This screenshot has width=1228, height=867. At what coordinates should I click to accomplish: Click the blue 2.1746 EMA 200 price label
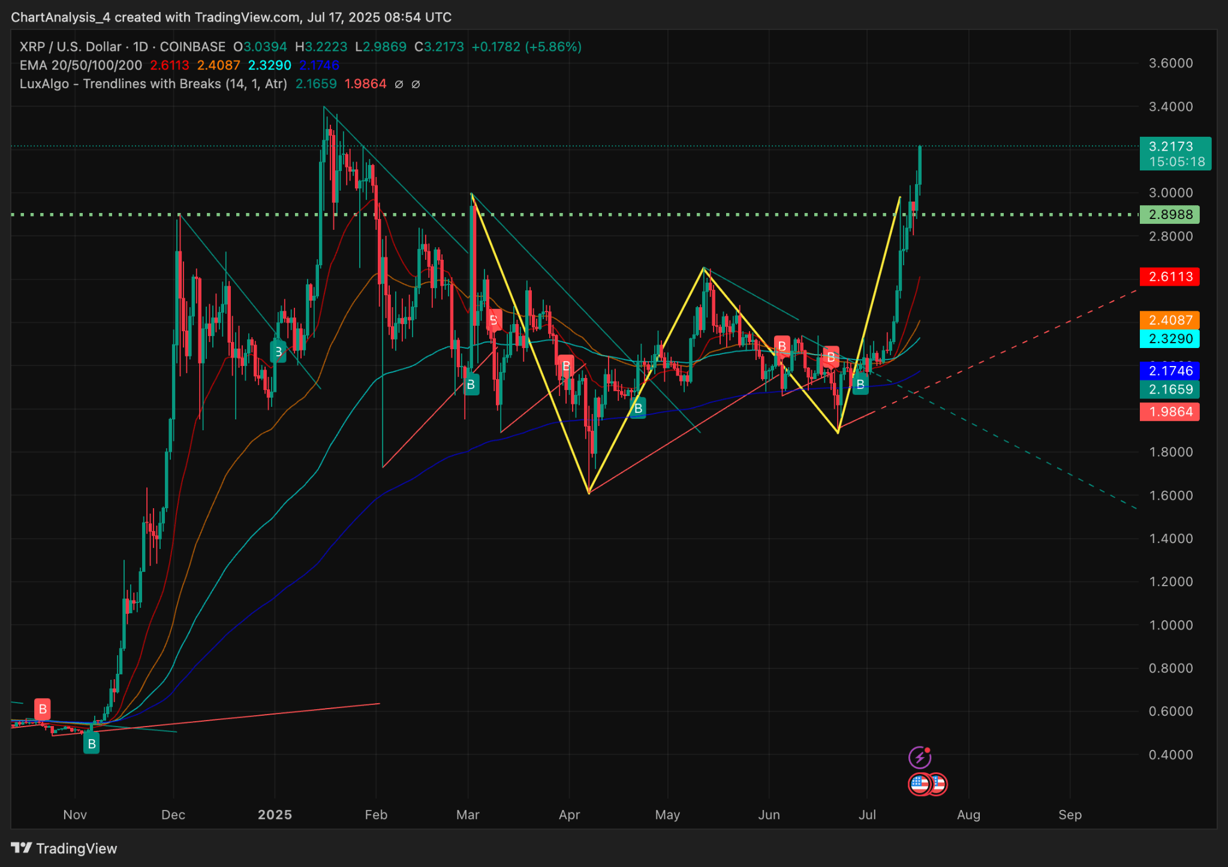(1169, 371)
